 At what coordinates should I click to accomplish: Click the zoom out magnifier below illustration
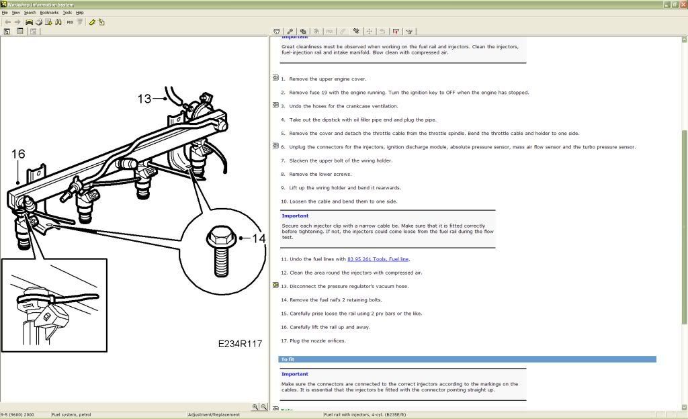point(263,407)
